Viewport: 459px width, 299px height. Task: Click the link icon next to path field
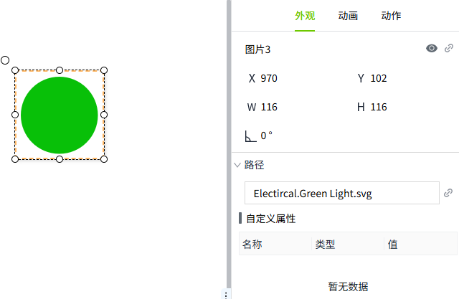[x=449, y=193]
